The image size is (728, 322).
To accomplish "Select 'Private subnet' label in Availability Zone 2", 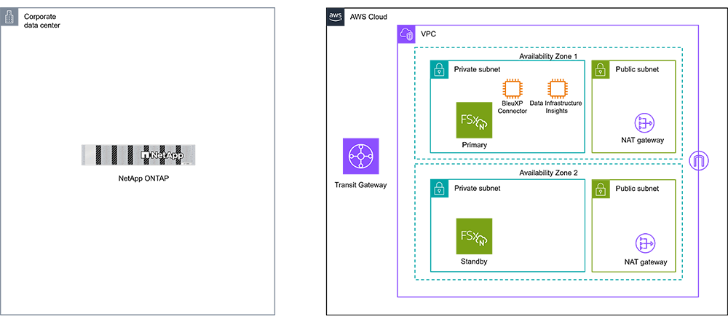I will [477, 188].
